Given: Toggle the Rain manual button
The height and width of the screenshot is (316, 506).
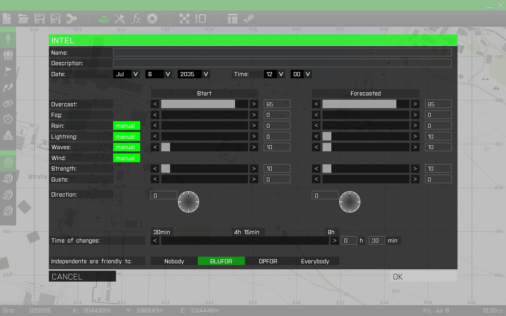Looking at the screenshot, I should click(126, 126).
